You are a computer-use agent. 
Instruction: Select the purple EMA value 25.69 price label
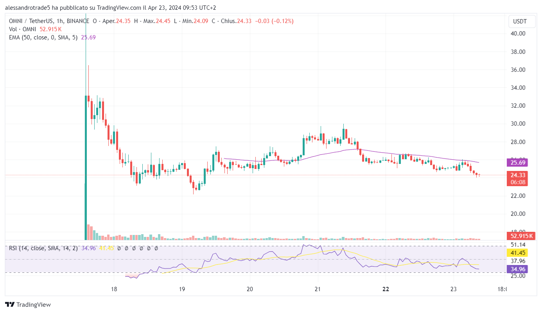coord(517,163)
